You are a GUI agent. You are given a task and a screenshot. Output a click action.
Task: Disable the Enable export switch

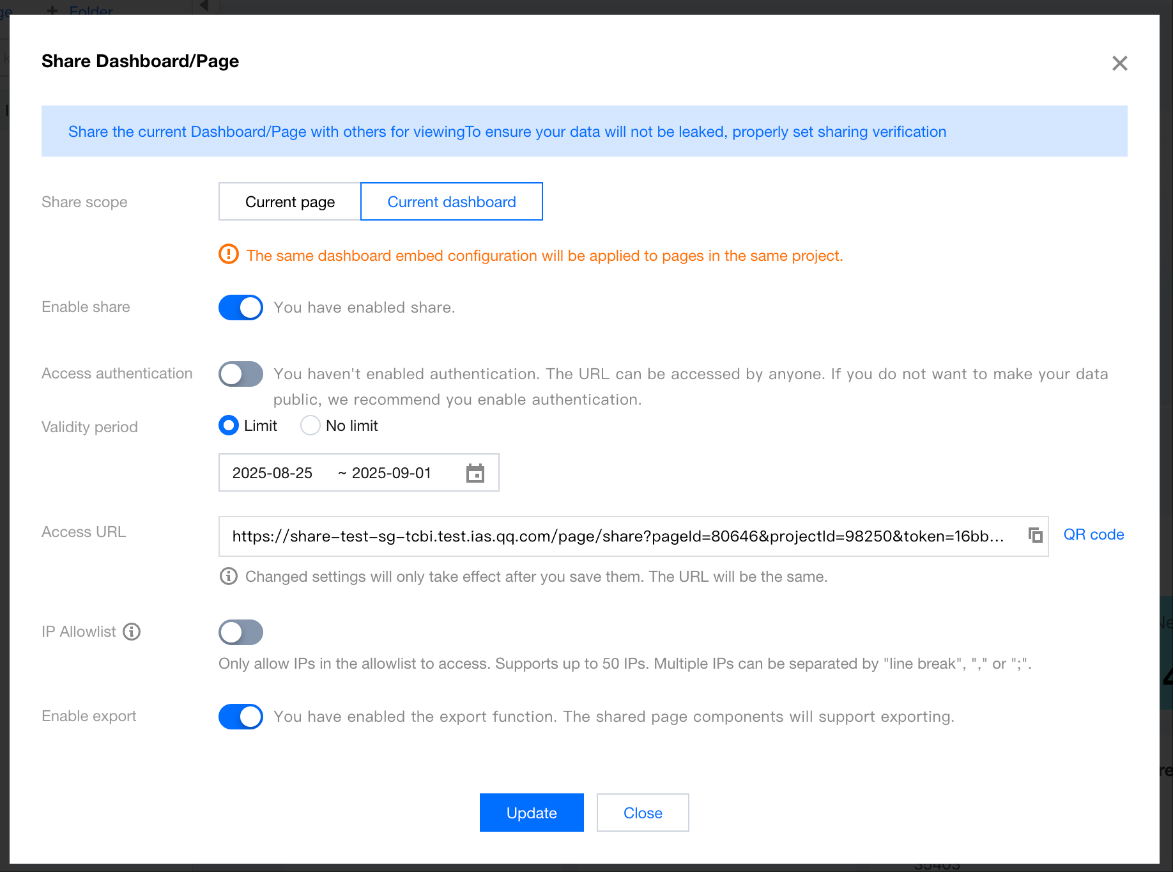[241, 717]
